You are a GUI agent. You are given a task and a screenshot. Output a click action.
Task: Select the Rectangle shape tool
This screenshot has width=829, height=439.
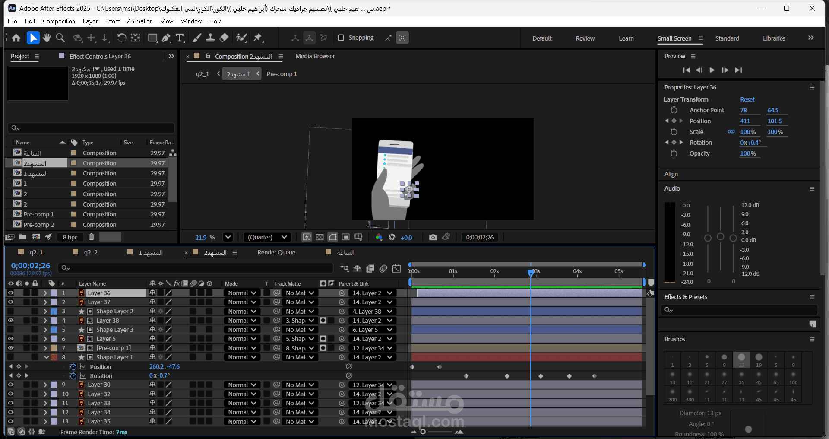[x=152, y=38]
